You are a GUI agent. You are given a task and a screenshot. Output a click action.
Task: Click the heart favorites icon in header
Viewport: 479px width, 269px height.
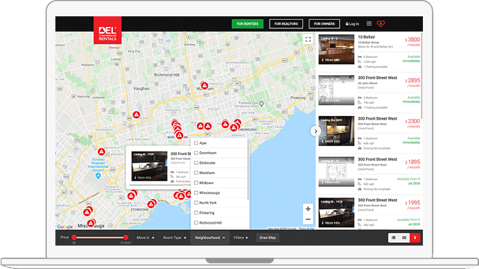coord(380,23)
